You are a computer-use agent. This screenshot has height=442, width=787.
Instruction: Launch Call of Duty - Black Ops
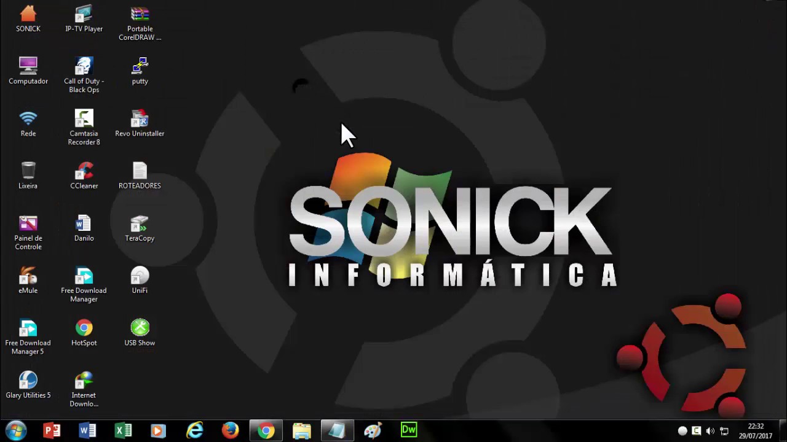point(84,76)
